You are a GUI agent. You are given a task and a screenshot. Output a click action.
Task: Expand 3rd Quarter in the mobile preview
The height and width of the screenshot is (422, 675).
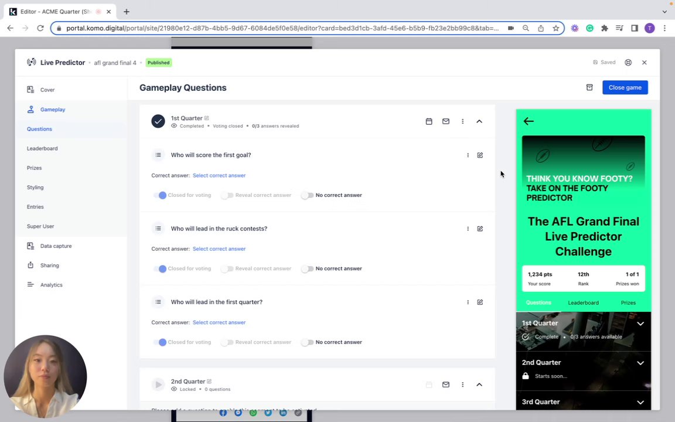tap(640, 402)
